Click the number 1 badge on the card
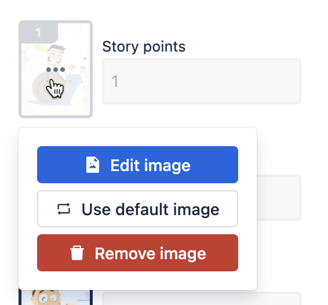 [x=38, y=32]
